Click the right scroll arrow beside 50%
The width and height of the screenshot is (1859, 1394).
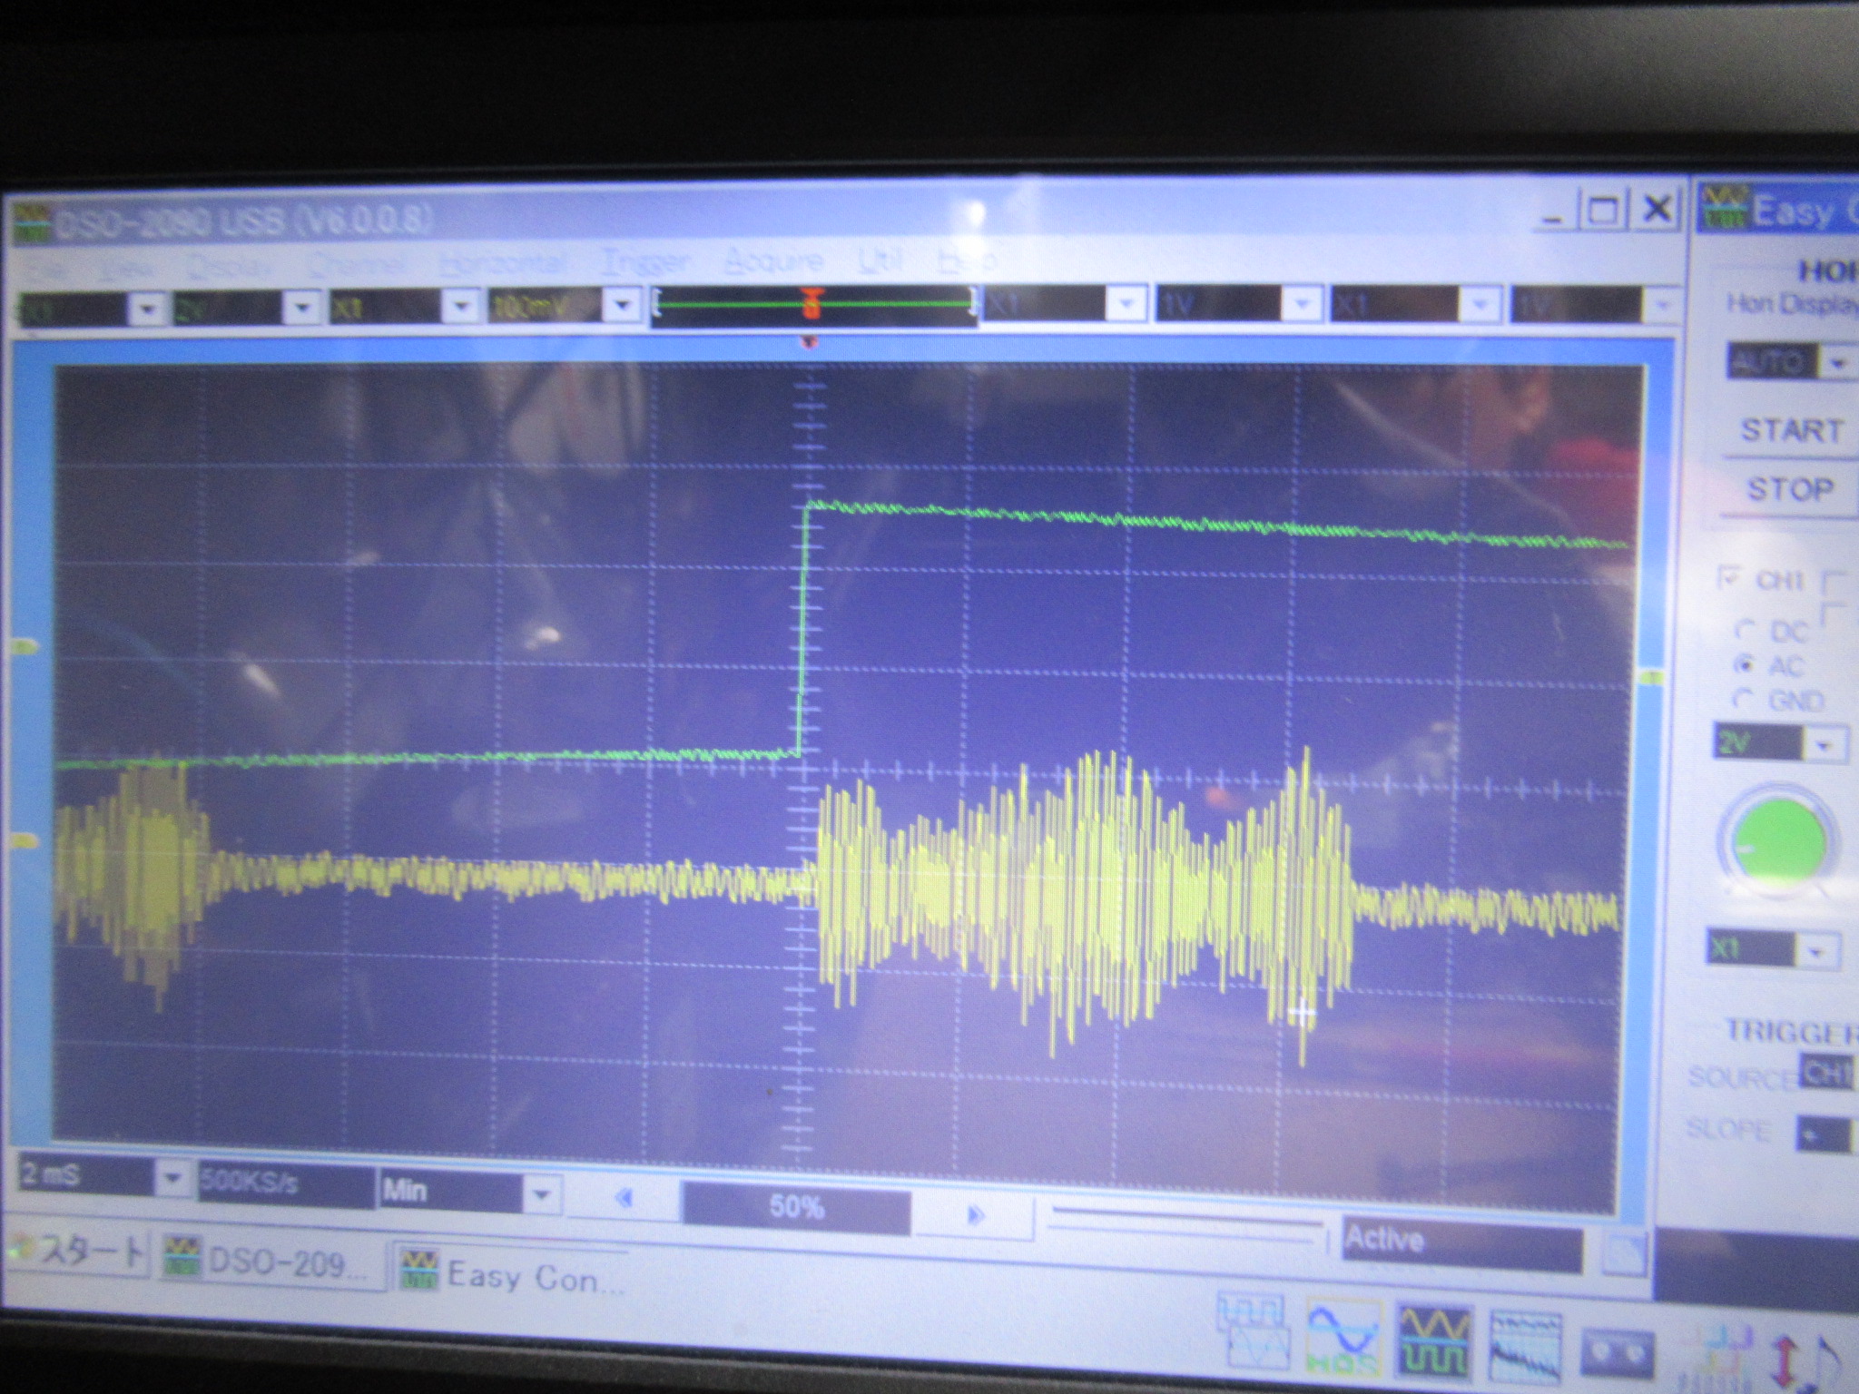pyautogui.click(x=976, y=1213)
